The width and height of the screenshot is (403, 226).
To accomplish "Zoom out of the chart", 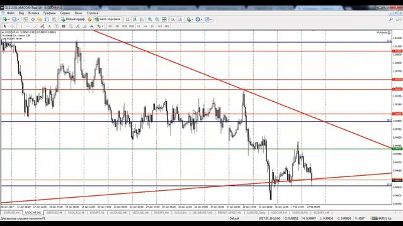I will coord(157,19).
